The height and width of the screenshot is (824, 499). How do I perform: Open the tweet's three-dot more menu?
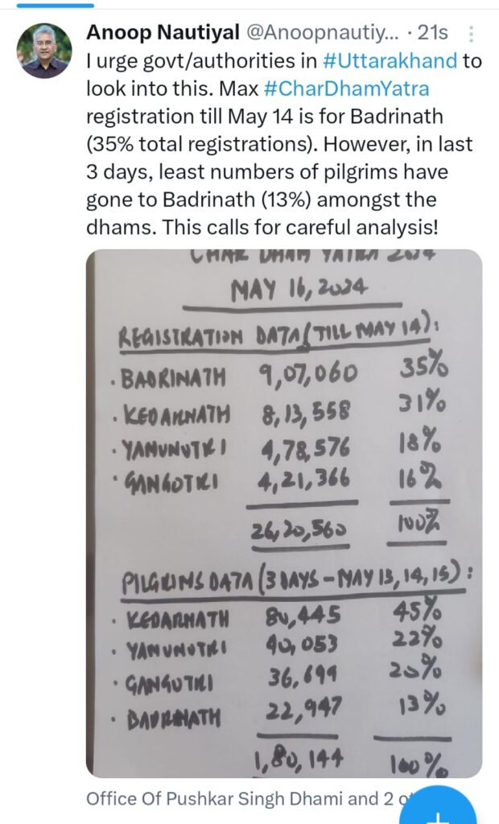471,34
